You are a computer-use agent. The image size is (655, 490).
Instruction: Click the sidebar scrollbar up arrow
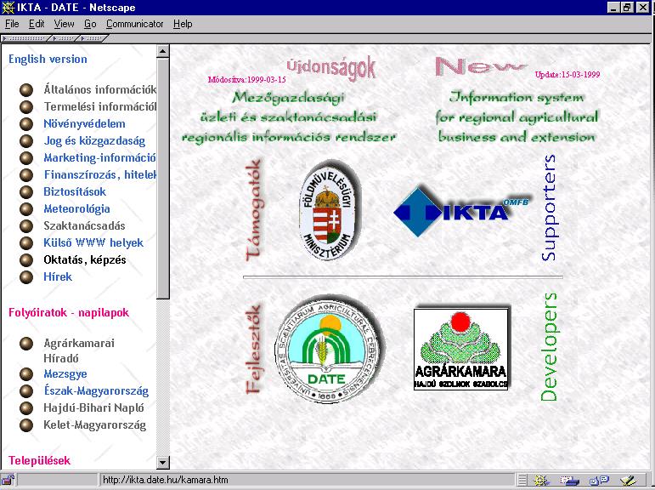point(163,52)
